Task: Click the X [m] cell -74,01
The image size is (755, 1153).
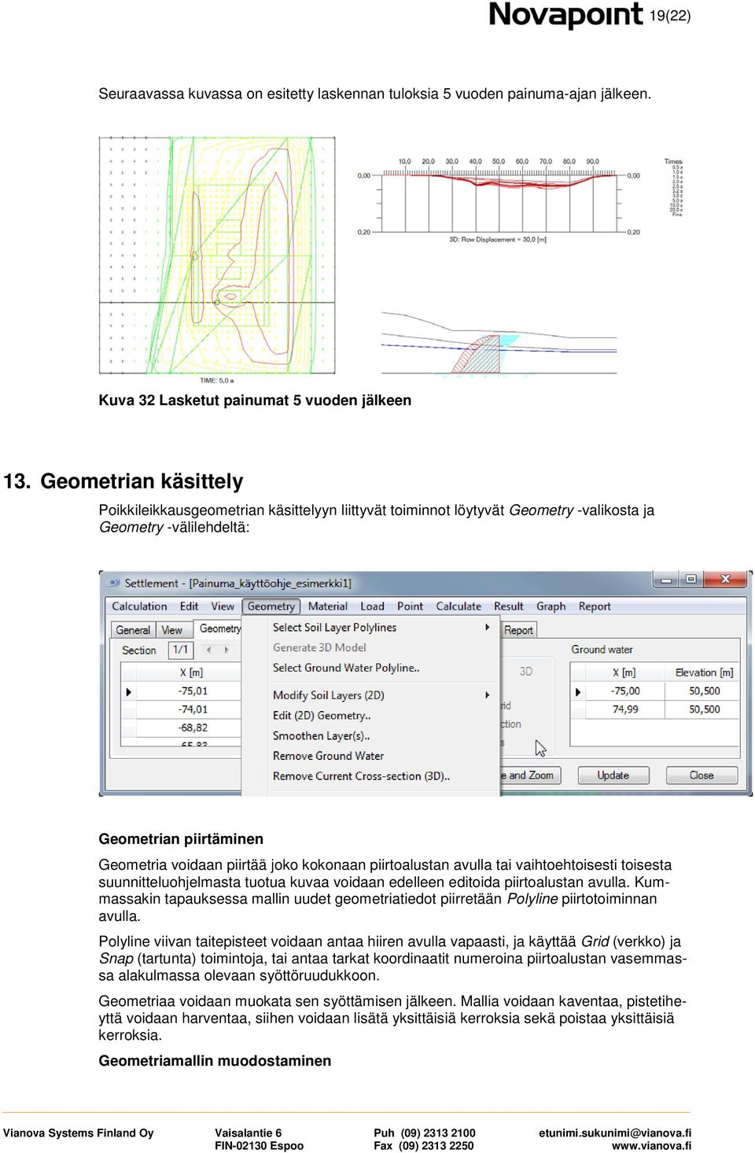Action: (190, 709)
